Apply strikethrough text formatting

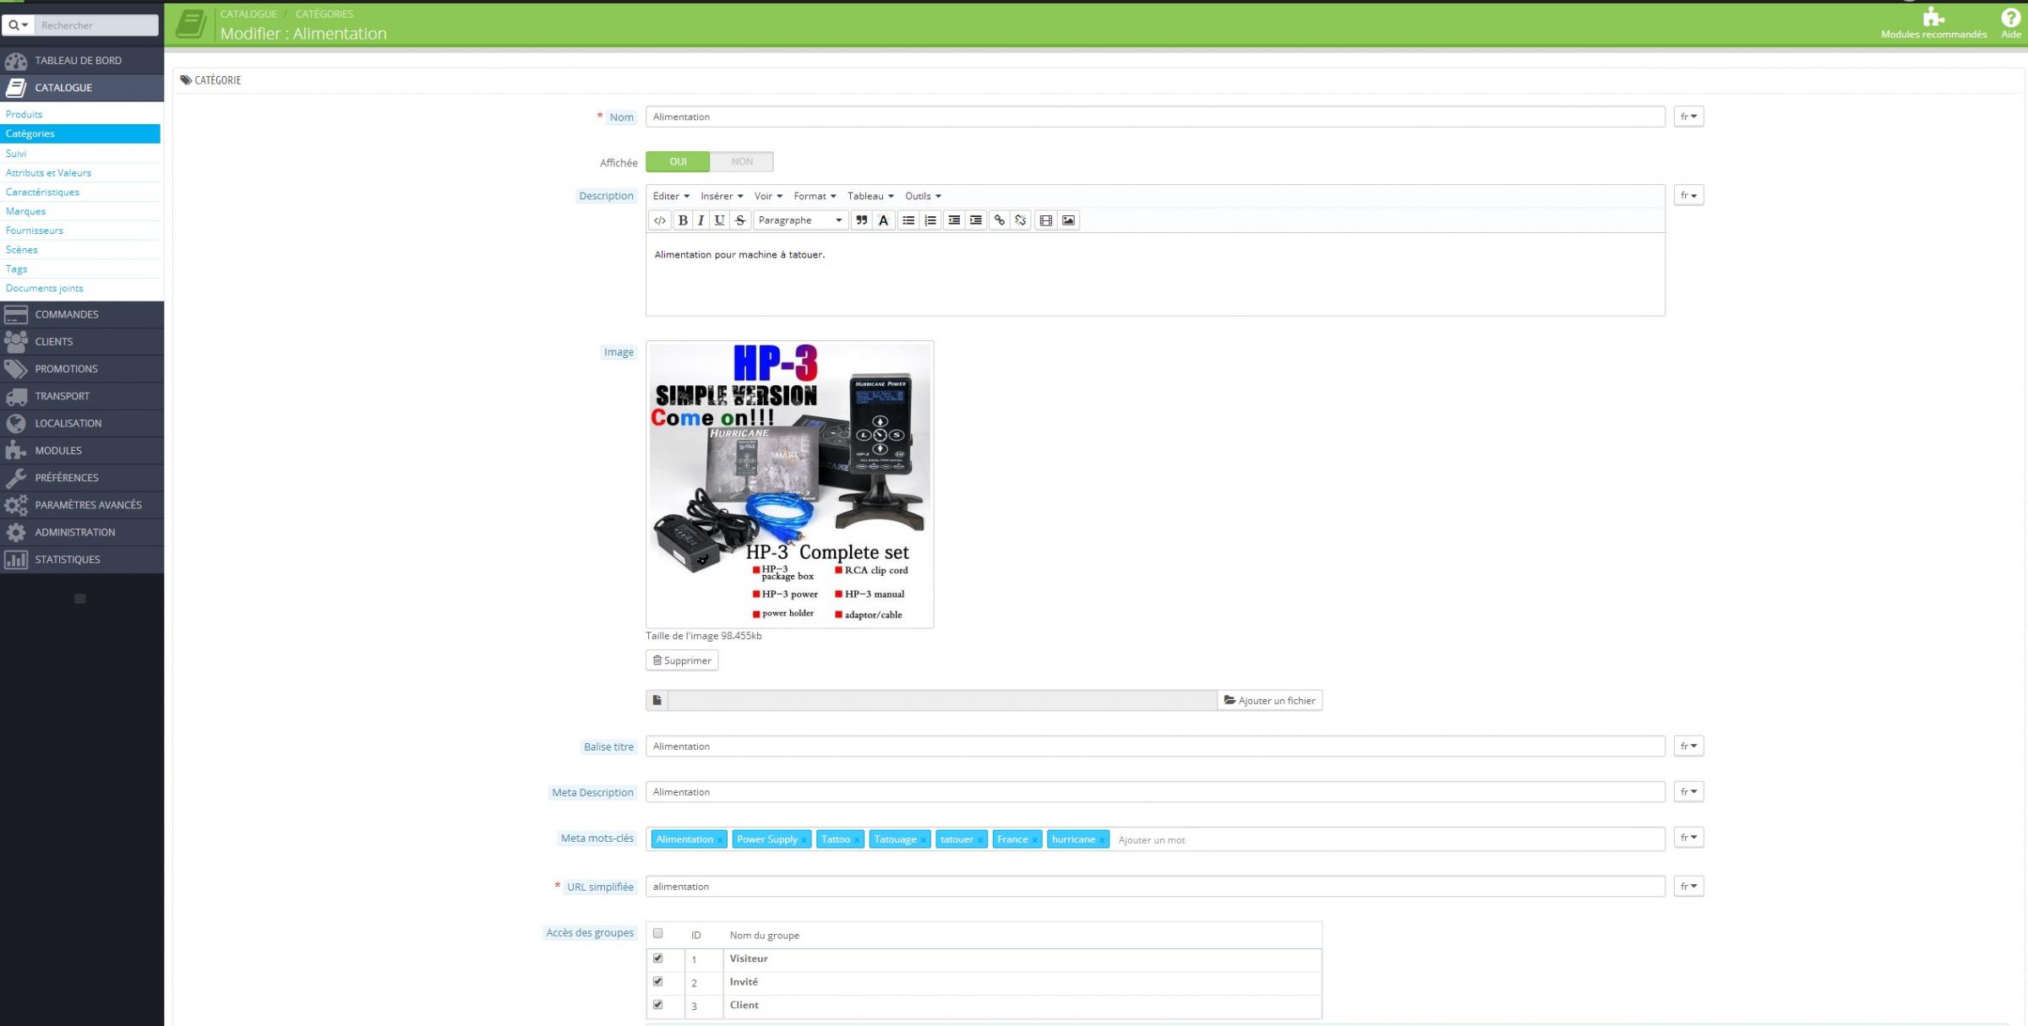(x=740, y=220)
